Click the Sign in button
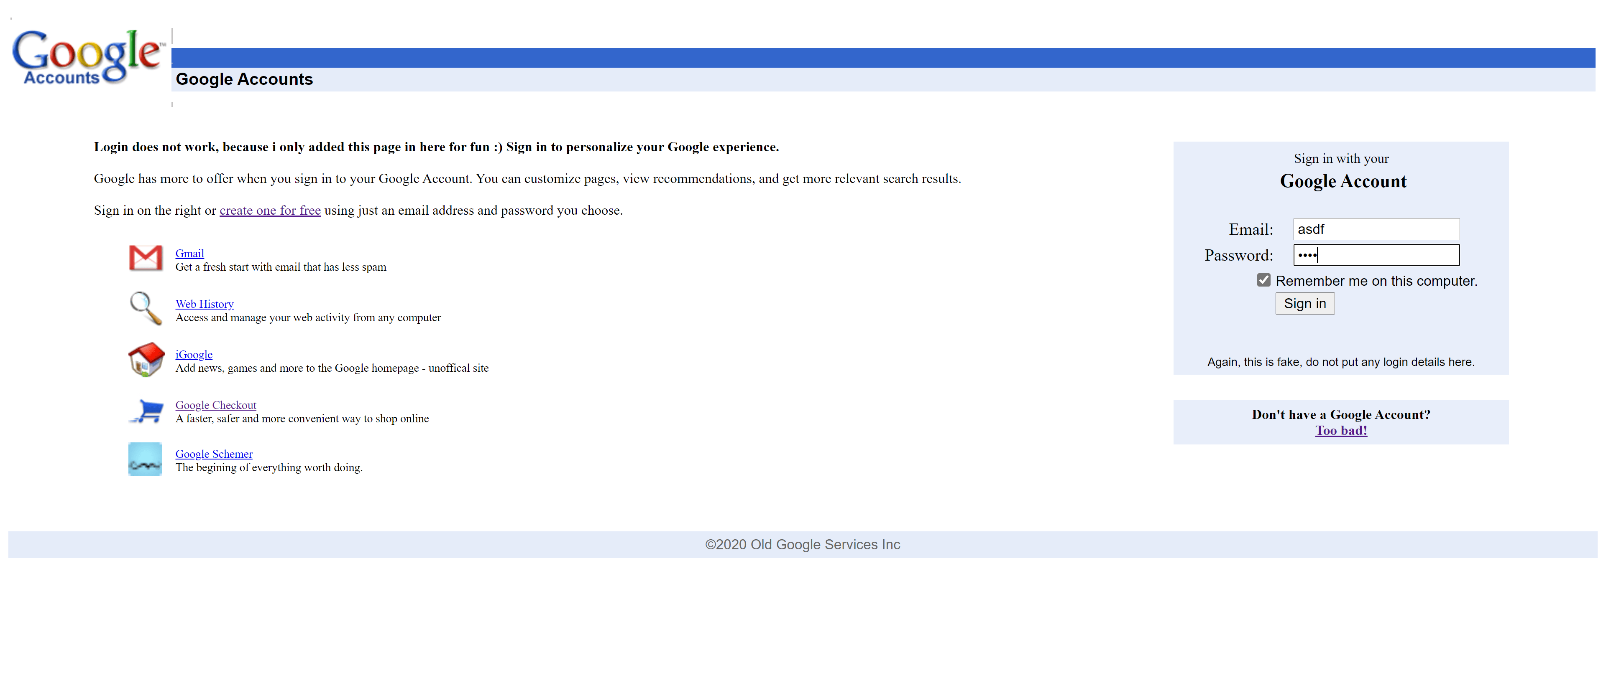 point(1305,303)
